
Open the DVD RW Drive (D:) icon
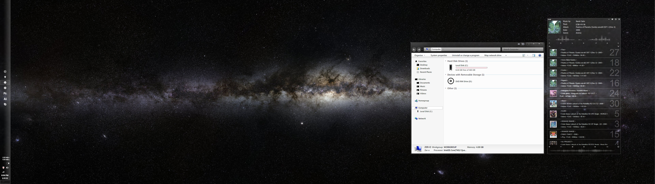click(x=451, y=81)
